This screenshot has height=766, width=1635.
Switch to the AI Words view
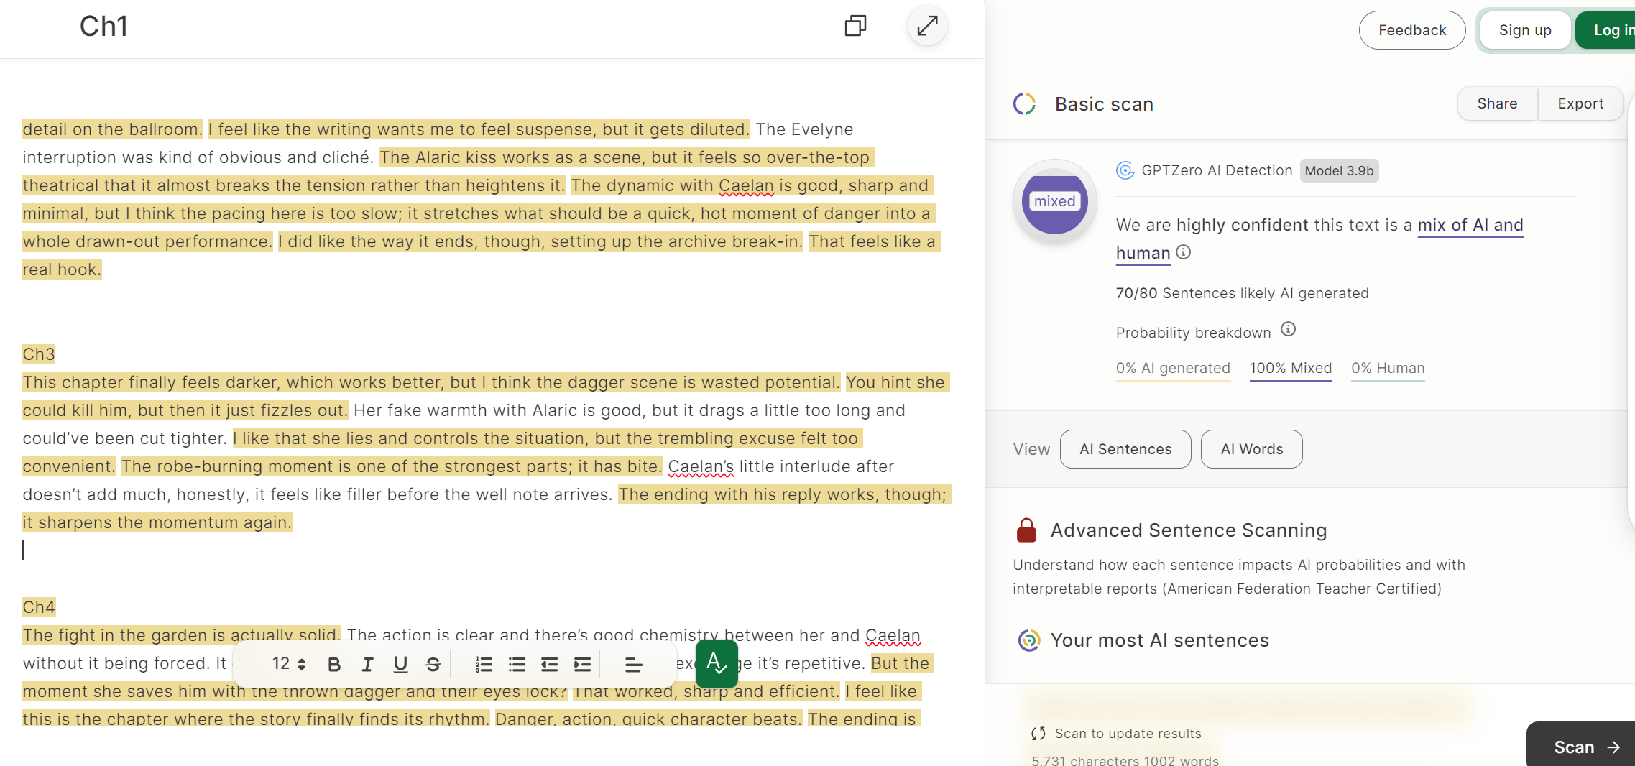tap(1251, 449)
